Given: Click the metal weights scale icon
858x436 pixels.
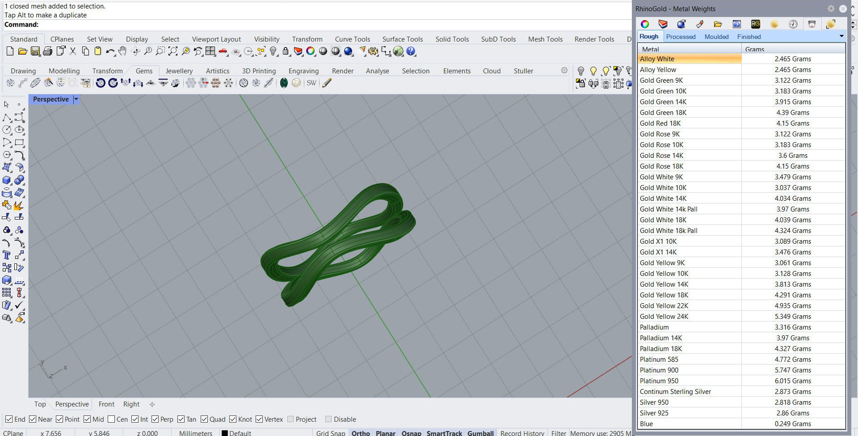Looking at the screenshot, I should (x=812, y=24).
